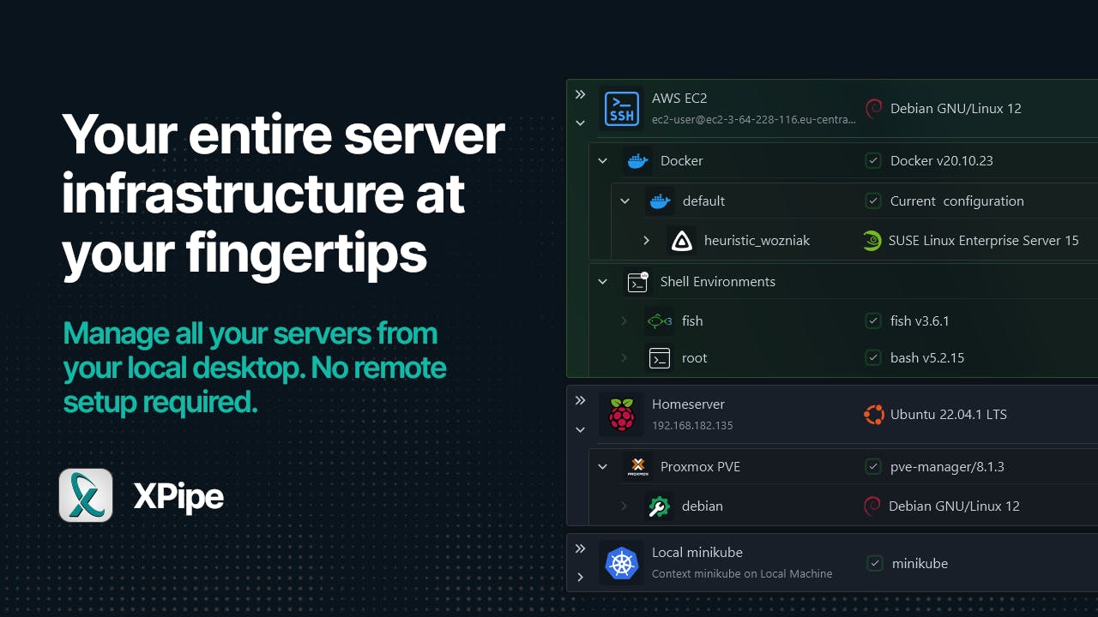Click the checkmark beside bash v5.2.15
Image resolution: width=1098 pixels, height=617 pixels.
[873, 358]
